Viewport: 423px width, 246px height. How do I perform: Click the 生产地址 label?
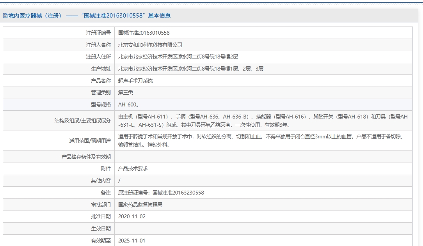pos(101,69)
